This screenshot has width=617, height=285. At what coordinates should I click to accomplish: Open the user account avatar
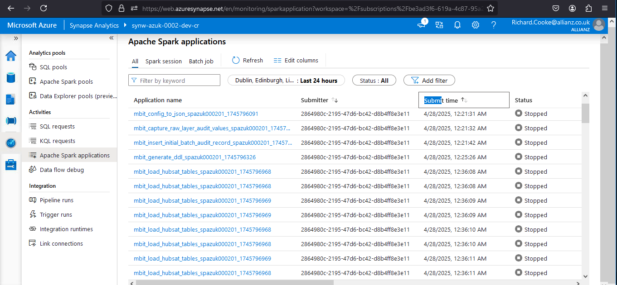[599, 25]
